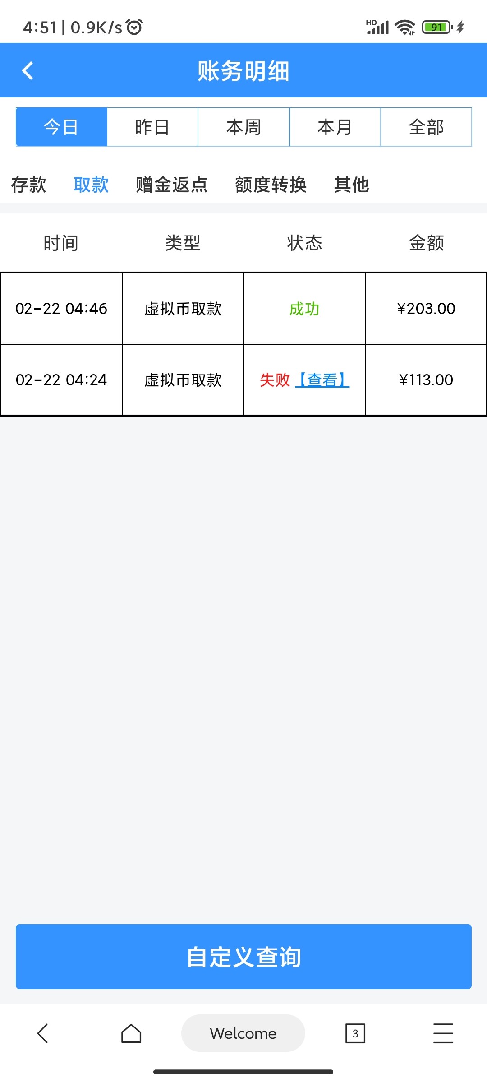The image size is (487, 1083).
Task: Tap the back arrow in blue header
Action: [28, 71]
